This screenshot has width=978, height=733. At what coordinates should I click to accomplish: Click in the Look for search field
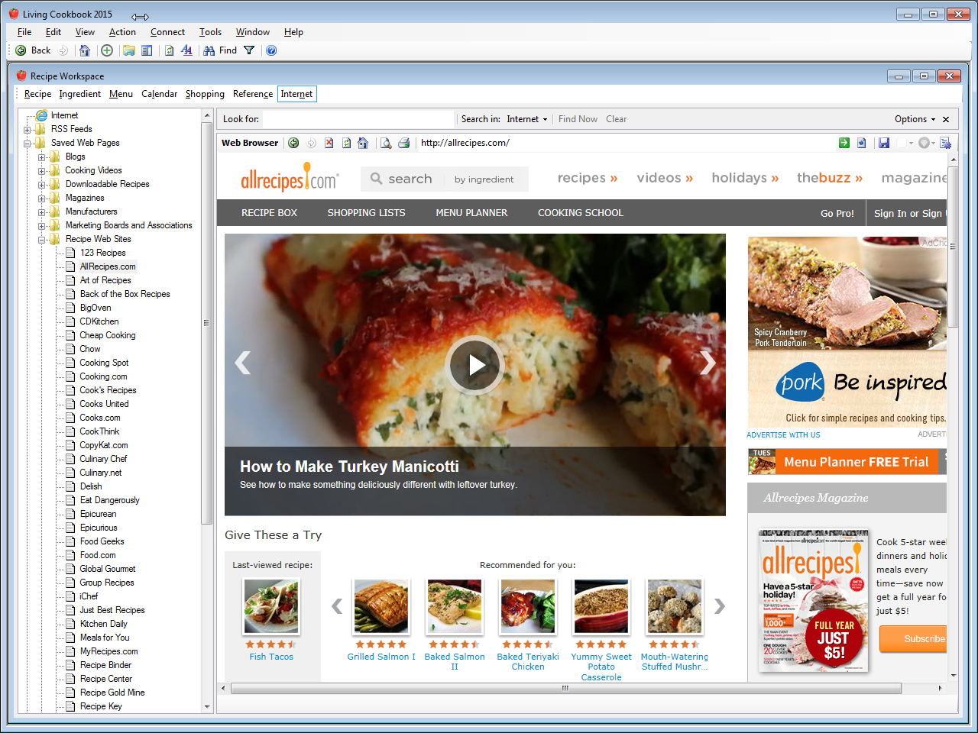pos(358,119)
